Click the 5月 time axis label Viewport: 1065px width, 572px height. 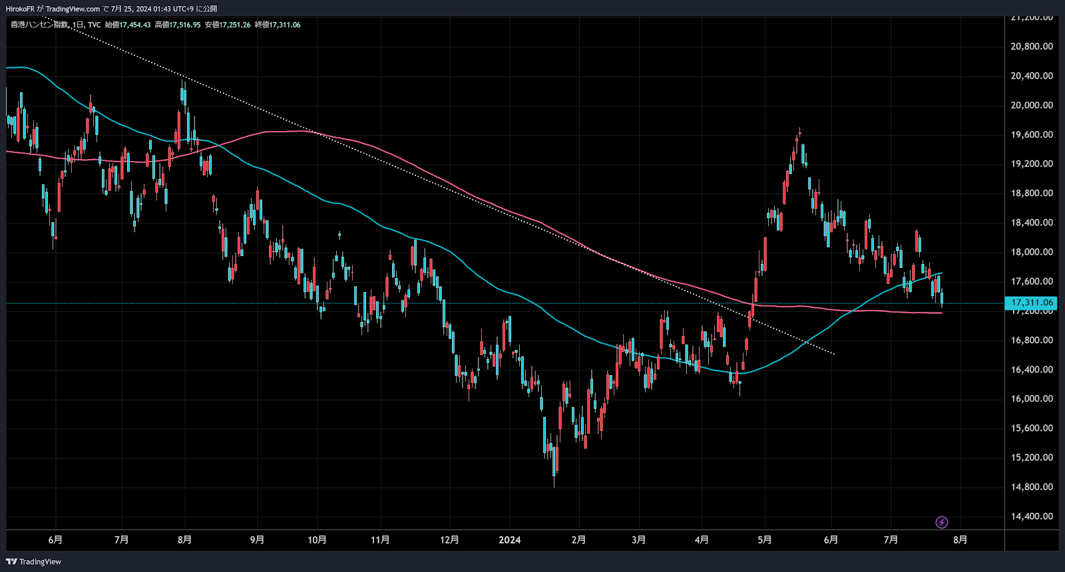pyautogui.click(x=765, y=539)
